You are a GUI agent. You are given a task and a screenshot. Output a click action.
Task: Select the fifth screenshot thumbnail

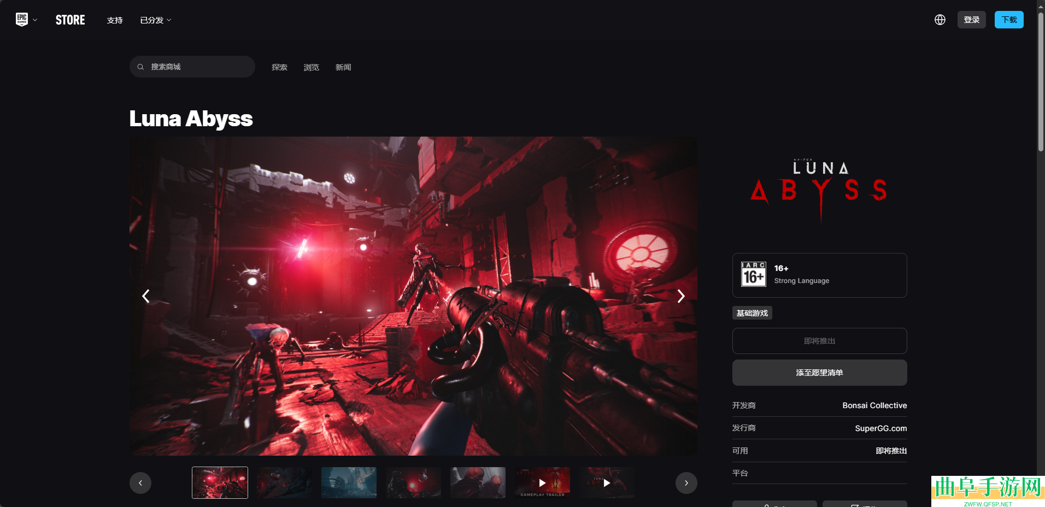click(478, 482)
